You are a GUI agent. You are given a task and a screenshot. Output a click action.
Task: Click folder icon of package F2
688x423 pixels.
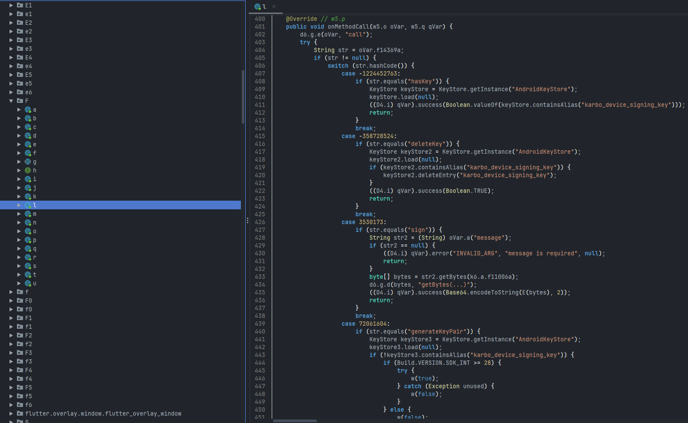pos(20,335)
